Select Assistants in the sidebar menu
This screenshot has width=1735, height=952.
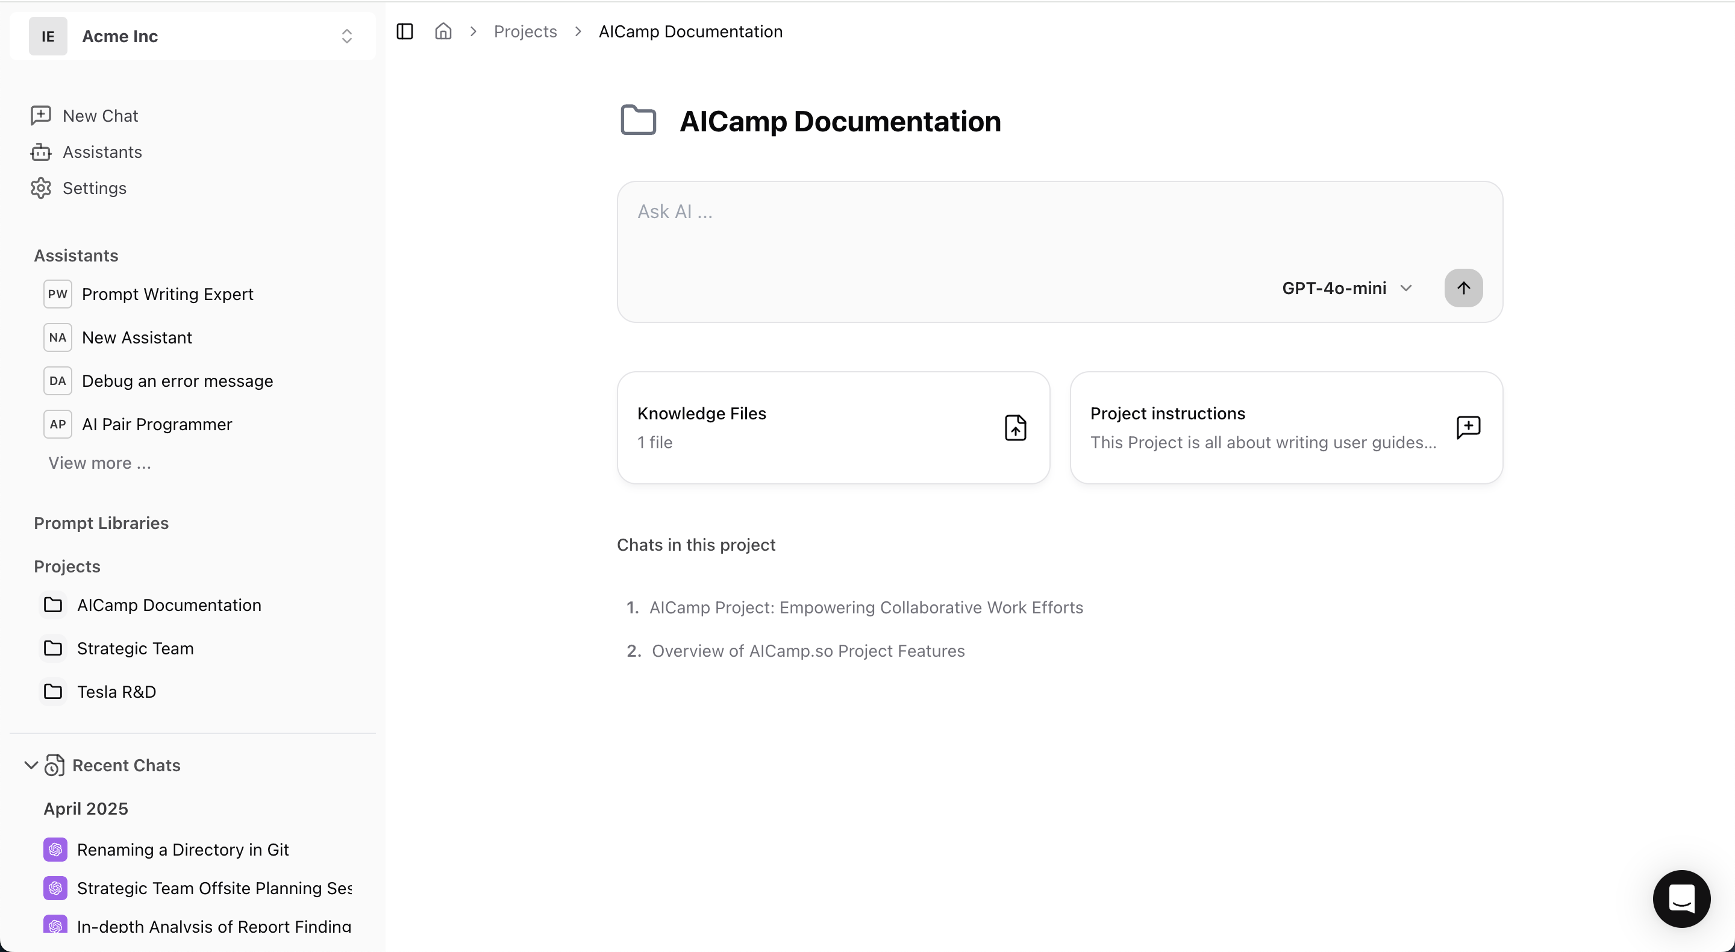pos(102,152)
